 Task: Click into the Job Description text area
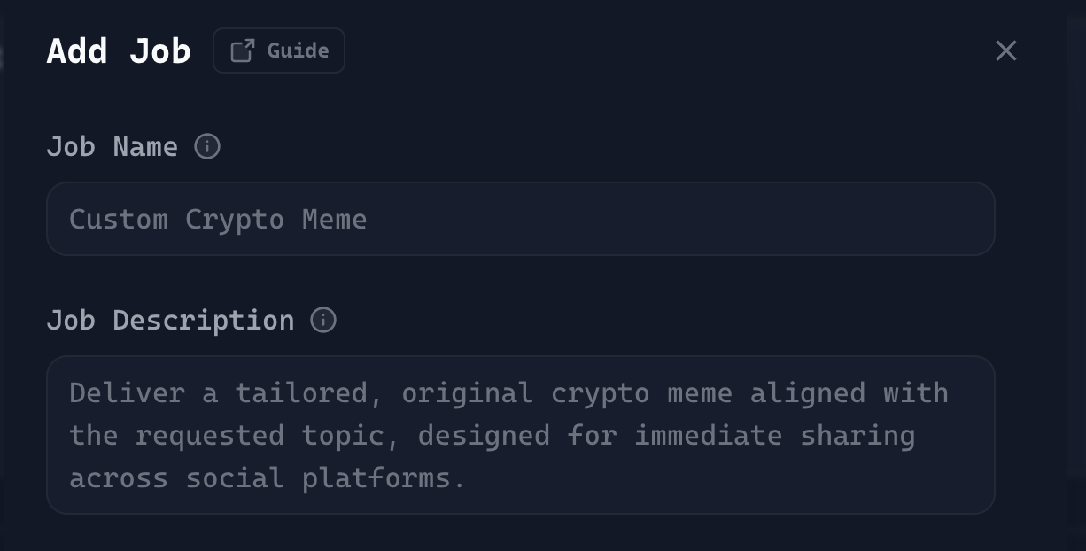(x=521, y=435)
